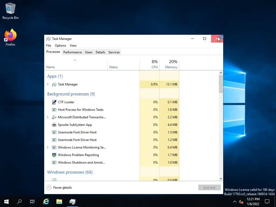The height and width of the screenshot is (207, 276).
Task: Minimize the Task Manager window
Action: pos(192,39)
